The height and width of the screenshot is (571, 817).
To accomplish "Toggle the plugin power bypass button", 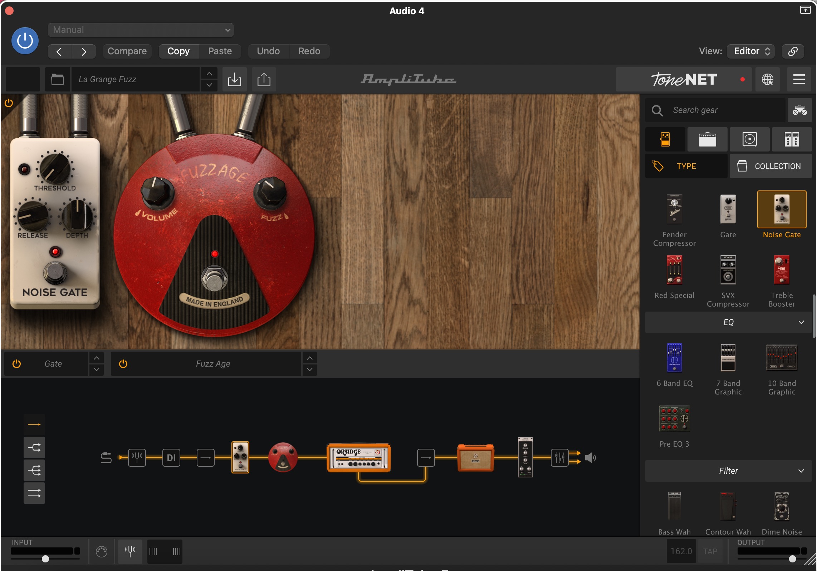I will (25, 41).
